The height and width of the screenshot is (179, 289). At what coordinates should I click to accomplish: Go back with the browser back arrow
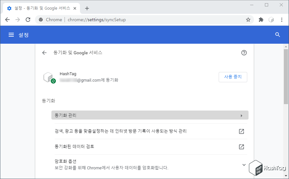click(x=7, y=20)
